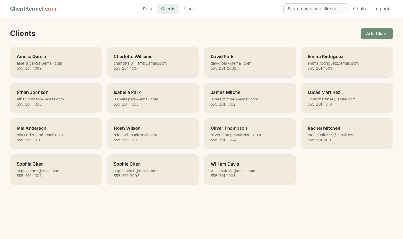Click phone number 555-201-1010
This screenshot has width=403, height=239.
click(x=320, y=104)
